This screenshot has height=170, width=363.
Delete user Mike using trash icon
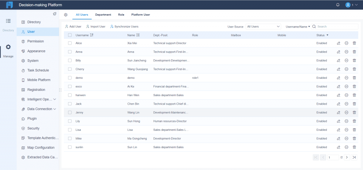[354, 139]
